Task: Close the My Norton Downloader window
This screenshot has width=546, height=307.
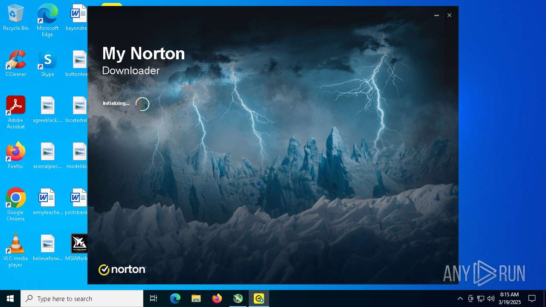Action: pos(449,15)
